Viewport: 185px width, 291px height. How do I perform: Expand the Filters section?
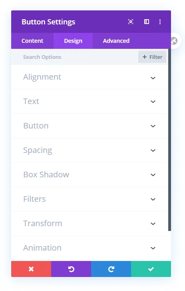pyautogui.click(x=90, y=199)
